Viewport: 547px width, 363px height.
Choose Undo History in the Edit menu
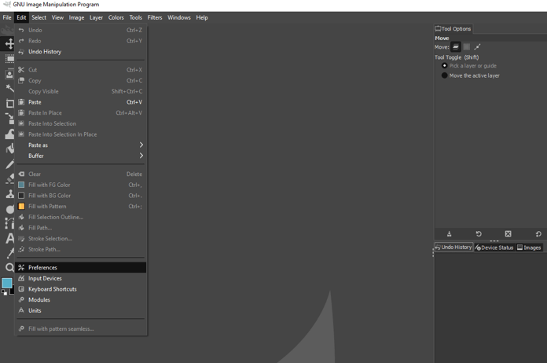coord(81,52)
